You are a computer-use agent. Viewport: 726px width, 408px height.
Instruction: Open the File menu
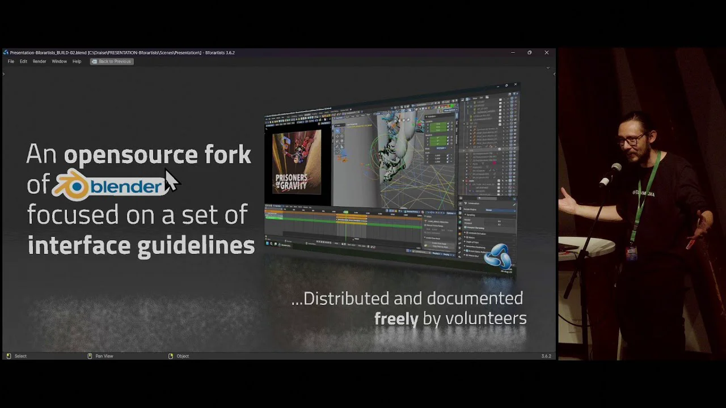11,61
